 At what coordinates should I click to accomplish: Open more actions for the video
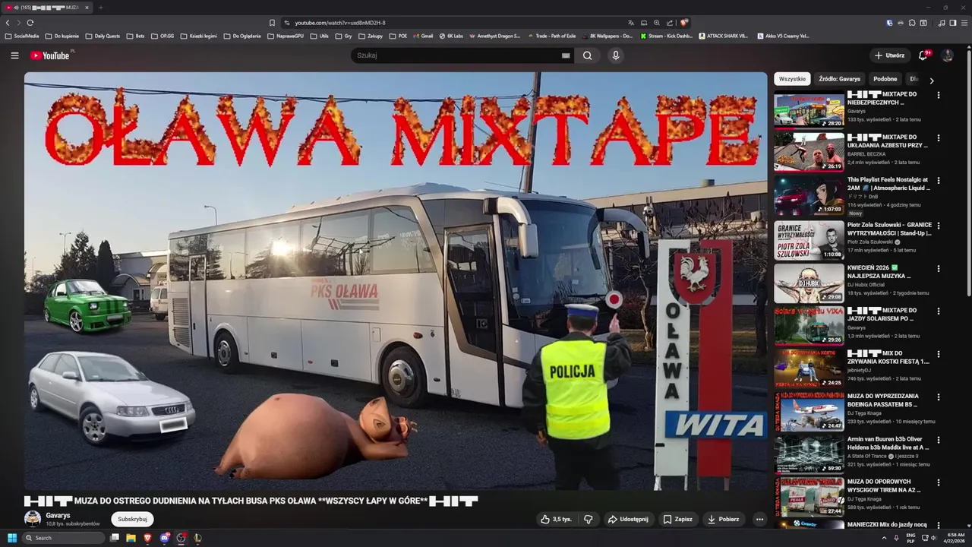click(x=759, y=520)
